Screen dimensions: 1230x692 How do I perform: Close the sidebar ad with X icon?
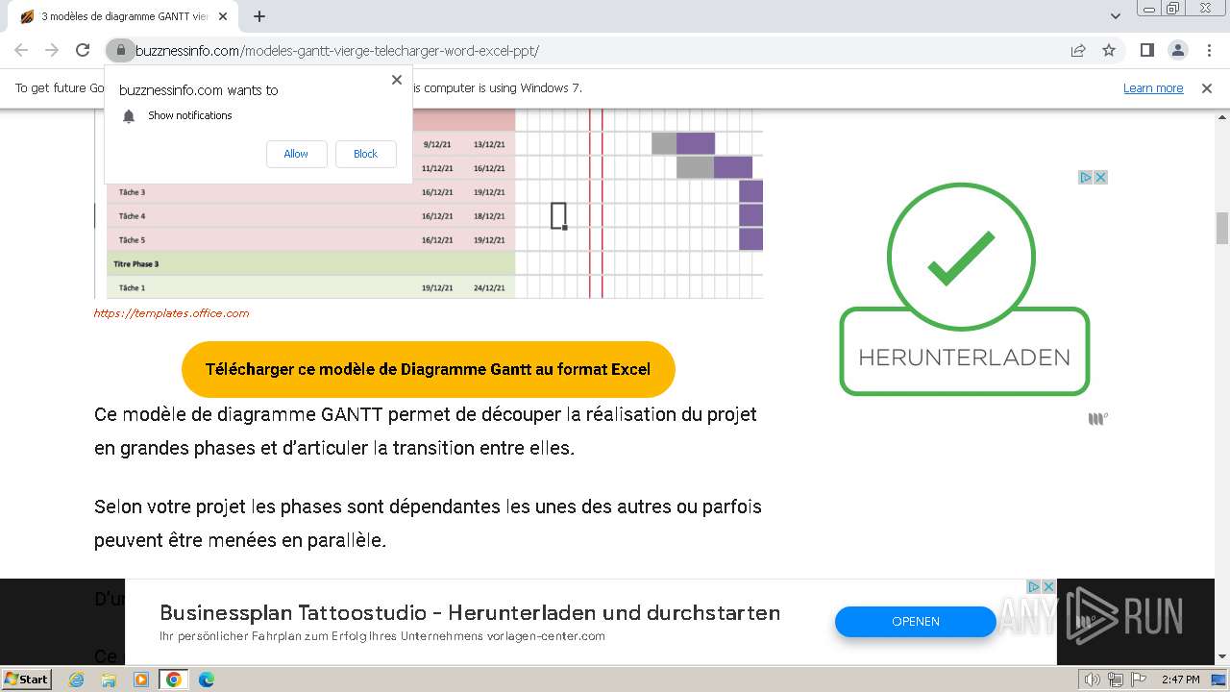coord(1101,177)
